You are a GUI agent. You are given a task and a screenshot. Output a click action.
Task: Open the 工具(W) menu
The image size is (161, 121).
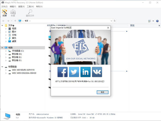pyautogui.click(x=30, y=6)
